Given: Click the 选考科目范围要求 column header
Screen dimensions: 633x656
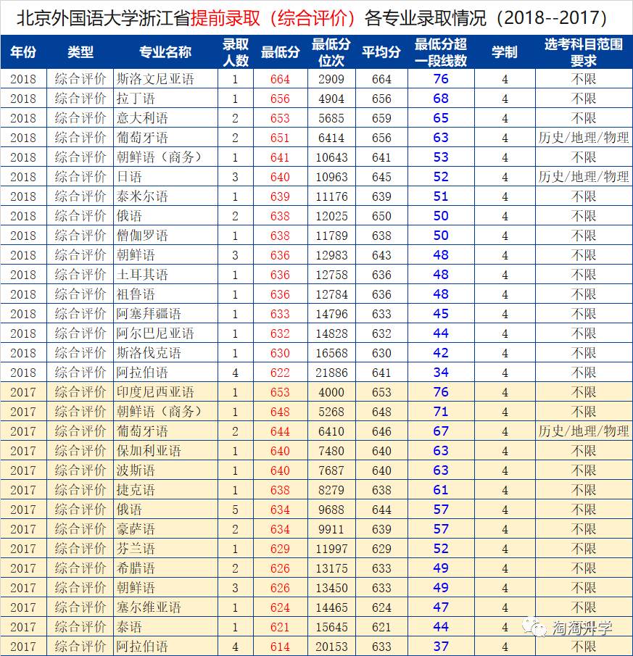Looking at the screenshot, I should pyautogui.click(x=583, y=52).
